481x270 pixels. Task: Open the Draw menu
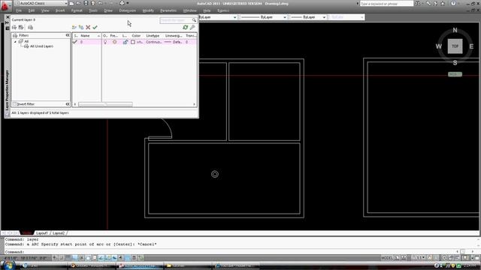pyautogui.click(x=108, y=10)
